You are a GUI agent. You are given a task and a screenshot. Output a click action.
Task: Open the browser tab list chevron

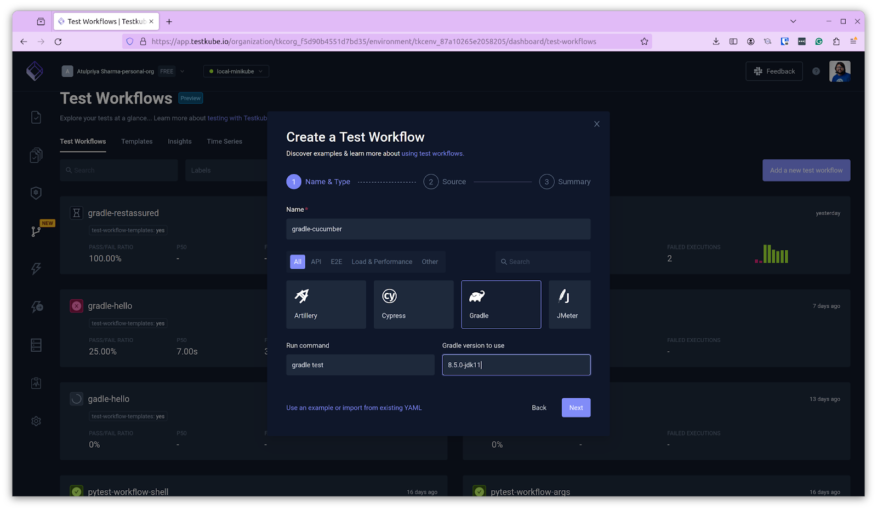793,21
